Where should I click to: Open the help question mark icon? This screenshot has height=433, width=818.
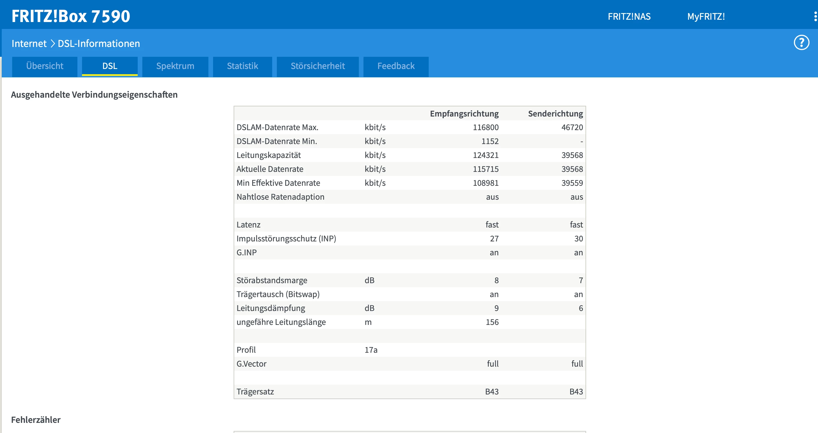click(x=801, y=43)
